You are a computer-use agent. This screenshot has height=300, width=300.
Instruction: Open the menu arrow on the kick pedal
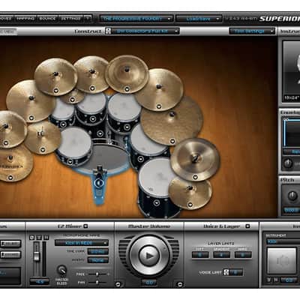pos(99,183)
